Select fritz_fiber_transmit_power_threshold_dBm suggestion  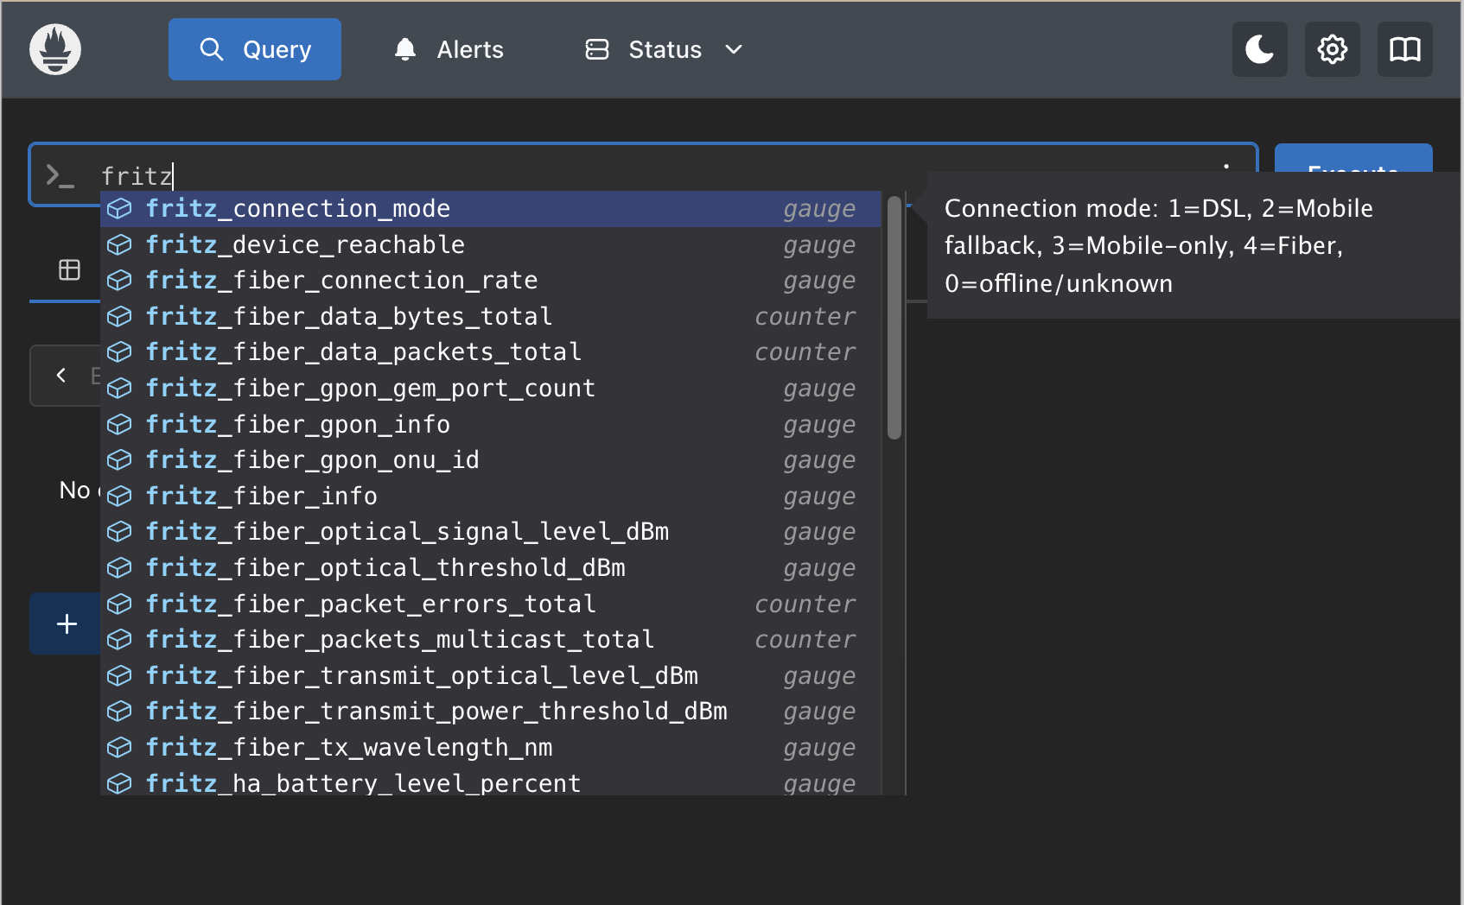(491, 712)
